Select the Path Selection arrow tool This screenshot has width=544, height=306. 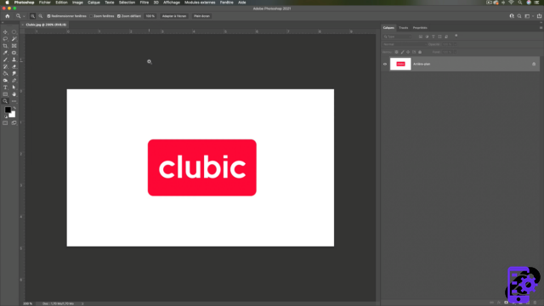click(14, 88)
